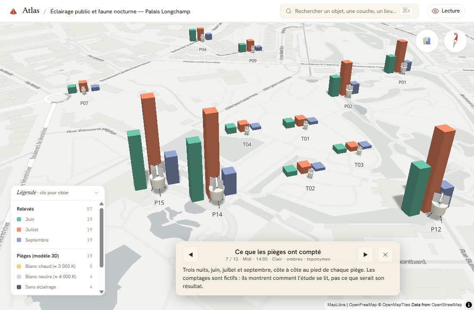Click the T04 trap 3D model
474x310 pixels.
point(247,130)
